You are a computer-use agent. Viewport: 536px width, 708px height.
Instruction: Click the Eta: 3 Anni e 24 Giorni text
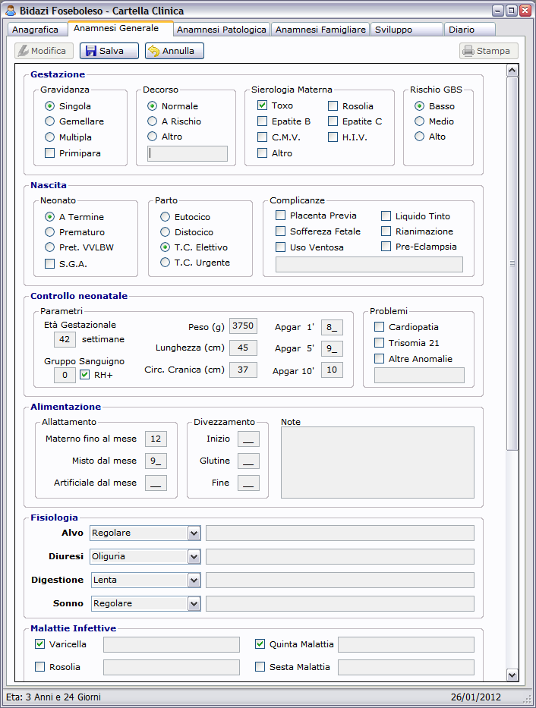[x=53, y=697]
